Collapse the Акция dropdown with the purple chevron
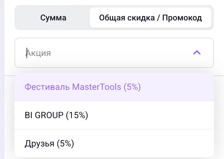Viewport: 224px width, 159px height. click(x=197, y=53)
